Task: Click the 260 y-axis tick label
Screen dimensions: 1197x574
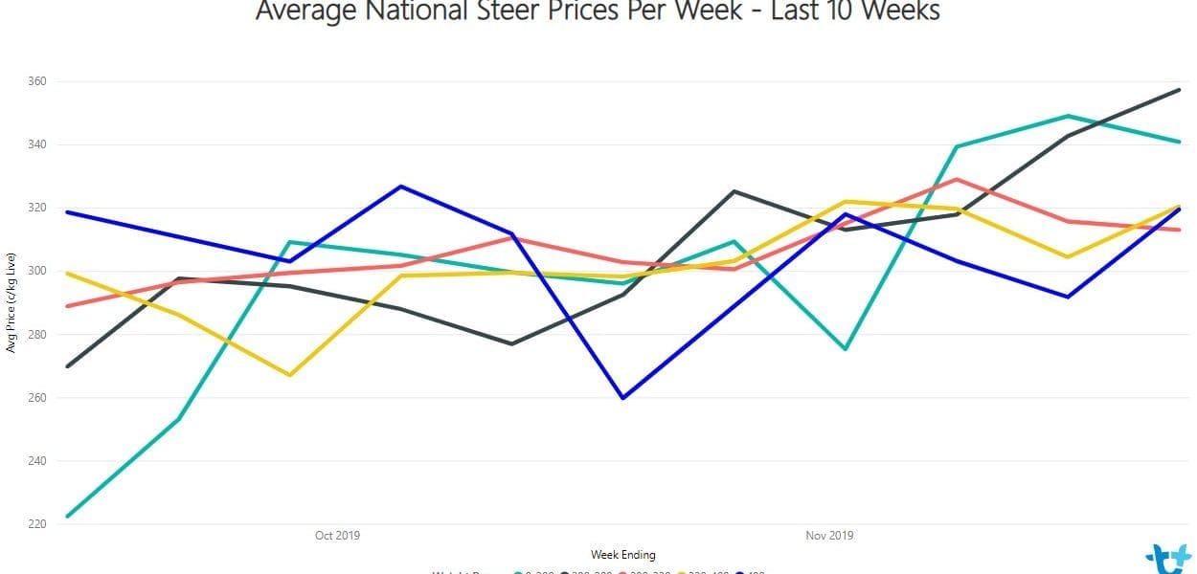Action: pyautogui.click(x=35, y=398)
